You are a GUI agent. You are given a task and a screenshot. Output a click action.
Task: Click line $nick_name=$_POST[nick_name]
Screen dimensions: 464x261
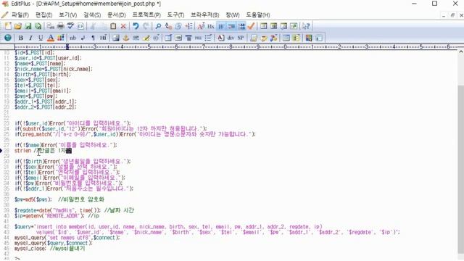(54, 69)
